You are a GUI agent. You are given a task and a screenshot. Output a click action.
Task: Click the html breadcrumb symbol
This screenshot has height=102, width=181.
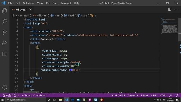tap(55, 16)
